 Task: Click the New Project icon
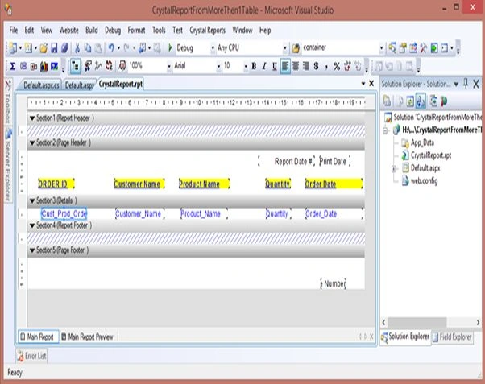13,48
